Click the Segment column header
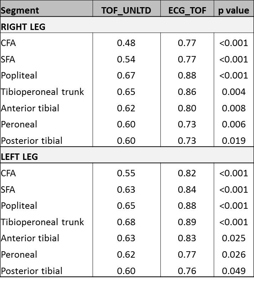This screenshot has width=254, height=283. (x=20, y=10)
